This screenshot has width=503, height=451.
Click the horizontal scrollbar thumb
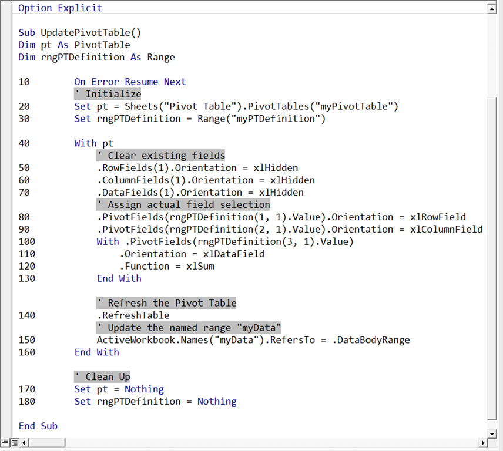click(47, 443)
